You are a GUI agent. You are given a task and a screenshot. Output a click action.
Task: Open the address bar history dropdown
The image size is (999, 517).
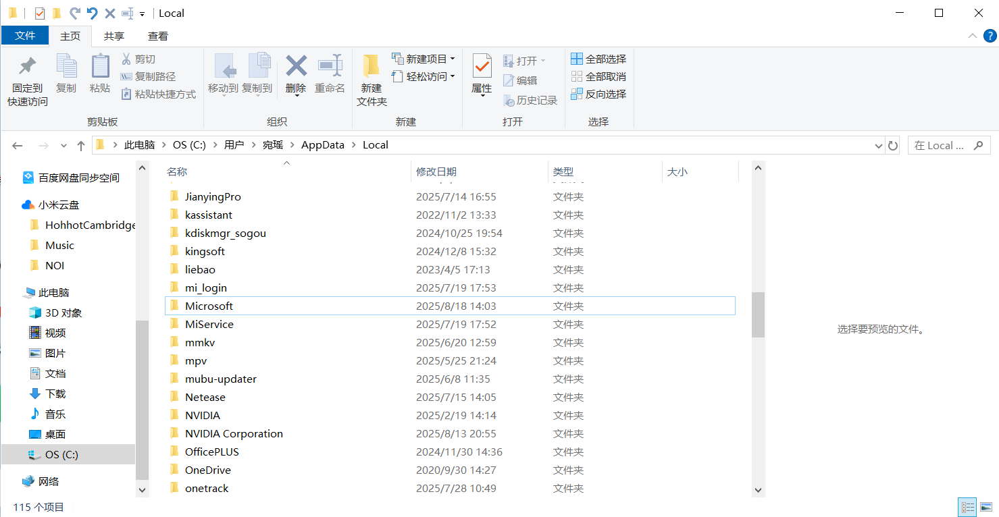tap(878, 146)
